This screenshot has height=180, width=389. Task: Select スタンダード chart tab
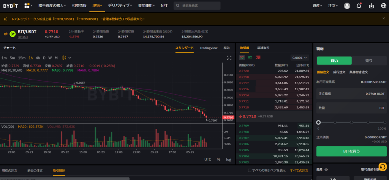[184, 48]
